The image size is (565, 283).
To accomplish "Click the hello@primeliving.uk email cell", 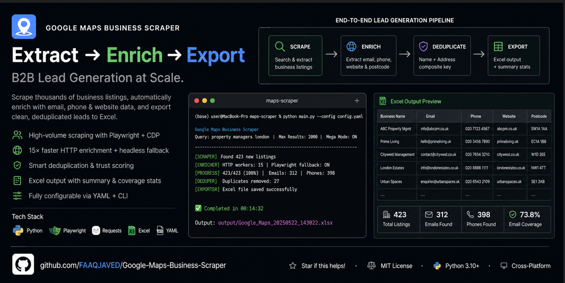I will point(436,141).
